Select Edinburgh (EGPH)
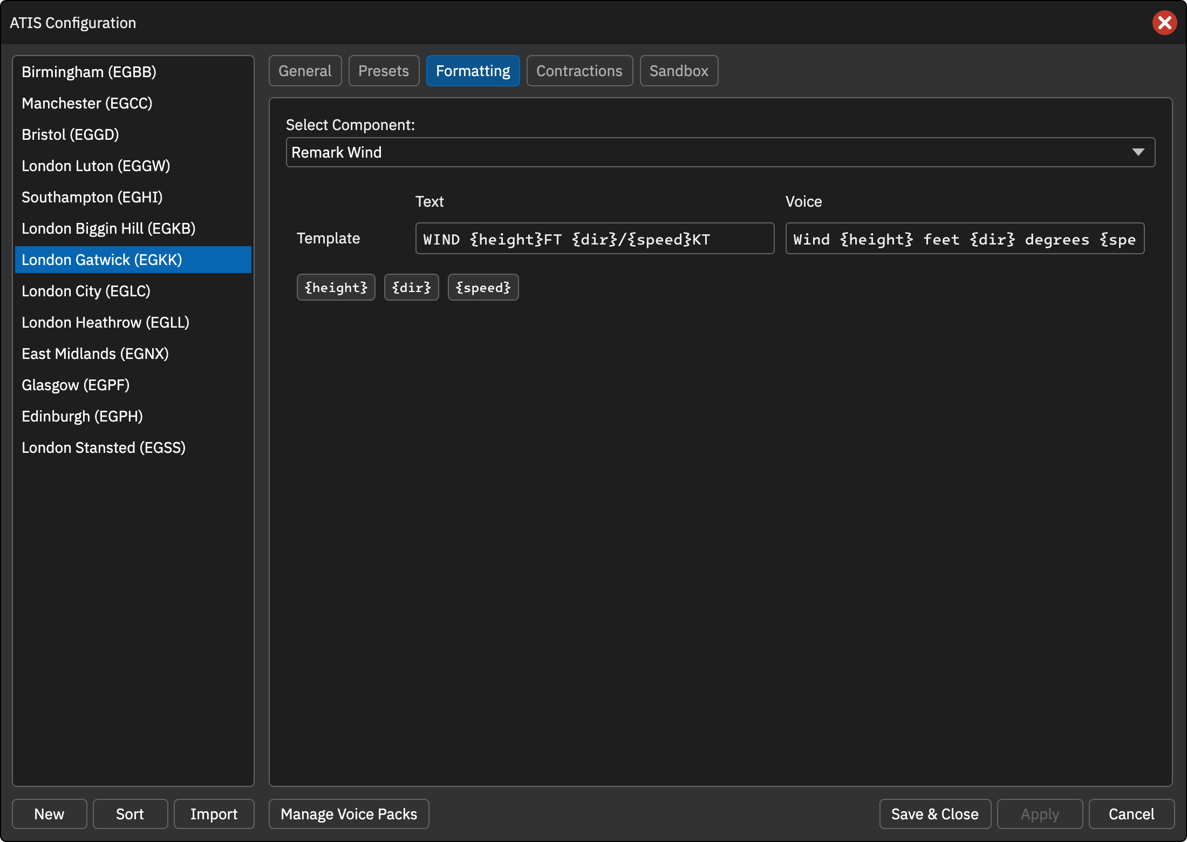The height and width of the screenshot is (842, 1187). point(133,416)
